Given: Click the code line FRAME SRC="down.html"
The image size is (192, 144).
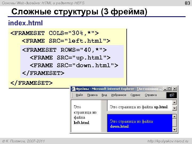Looking at the screenshot, I should tap(74, 65).
